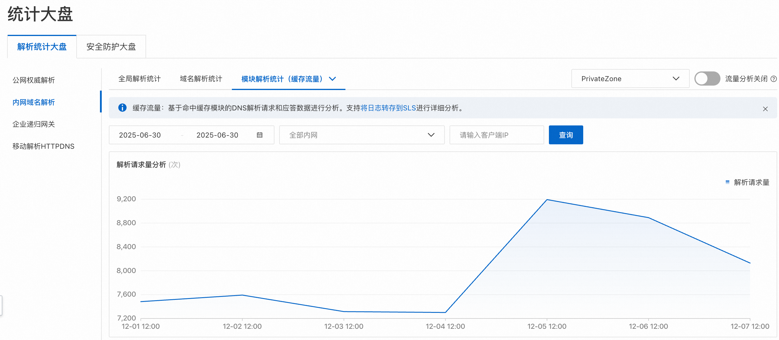Screen dimensions: 779x340
Task: Open 域名解析统计 sub-tab
Action: (201, 79)
